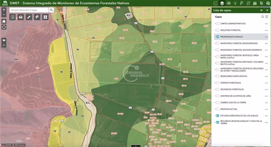Image resolution: width=271 pixels, height=147 pixels.
Task: Return to the default home extent
Action: 4,21
